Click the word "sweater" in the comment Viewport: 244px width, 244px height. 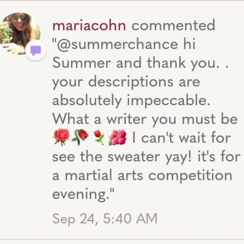(x=134, y=156)
